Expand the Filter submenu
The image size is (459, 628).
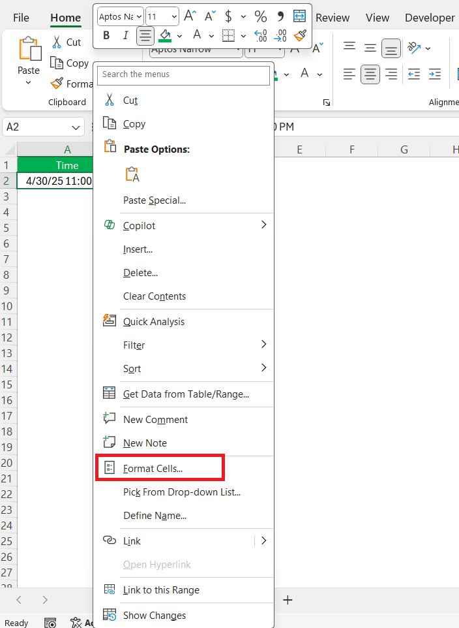tap(183, 345)
